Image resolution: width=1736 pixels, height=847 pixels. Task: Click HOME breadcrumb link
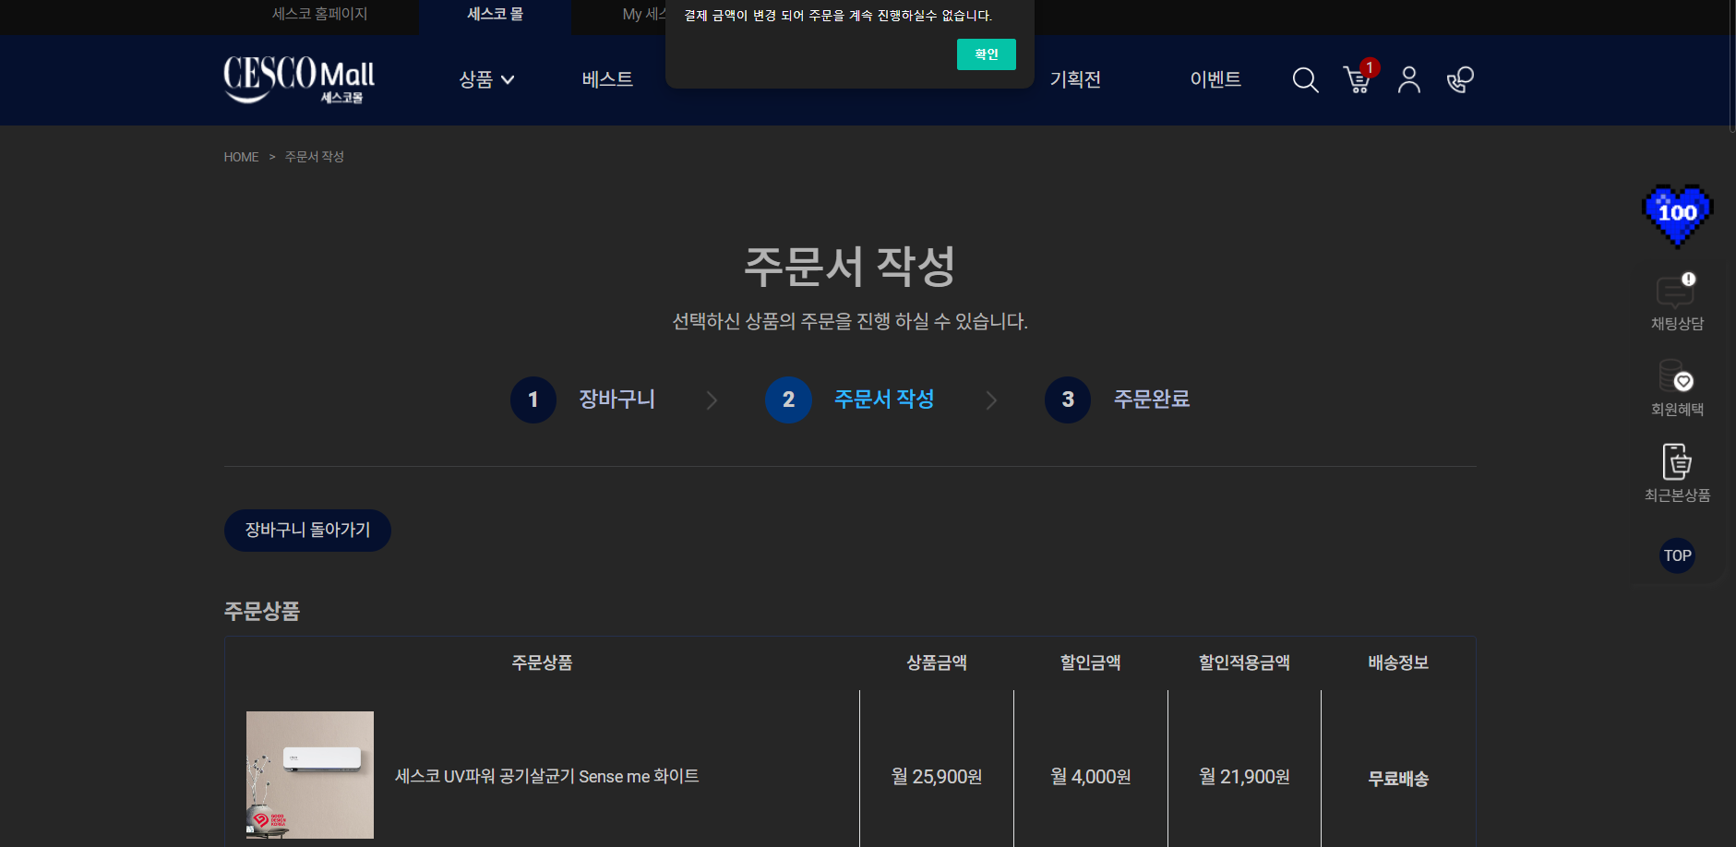click(x=241, y=158)
